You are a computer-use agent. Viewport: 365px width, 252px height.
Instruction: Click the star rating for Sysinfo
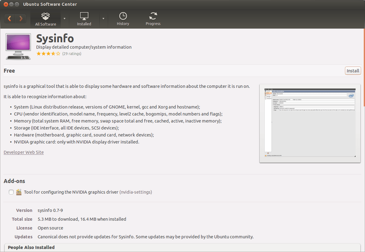[48, 54]
